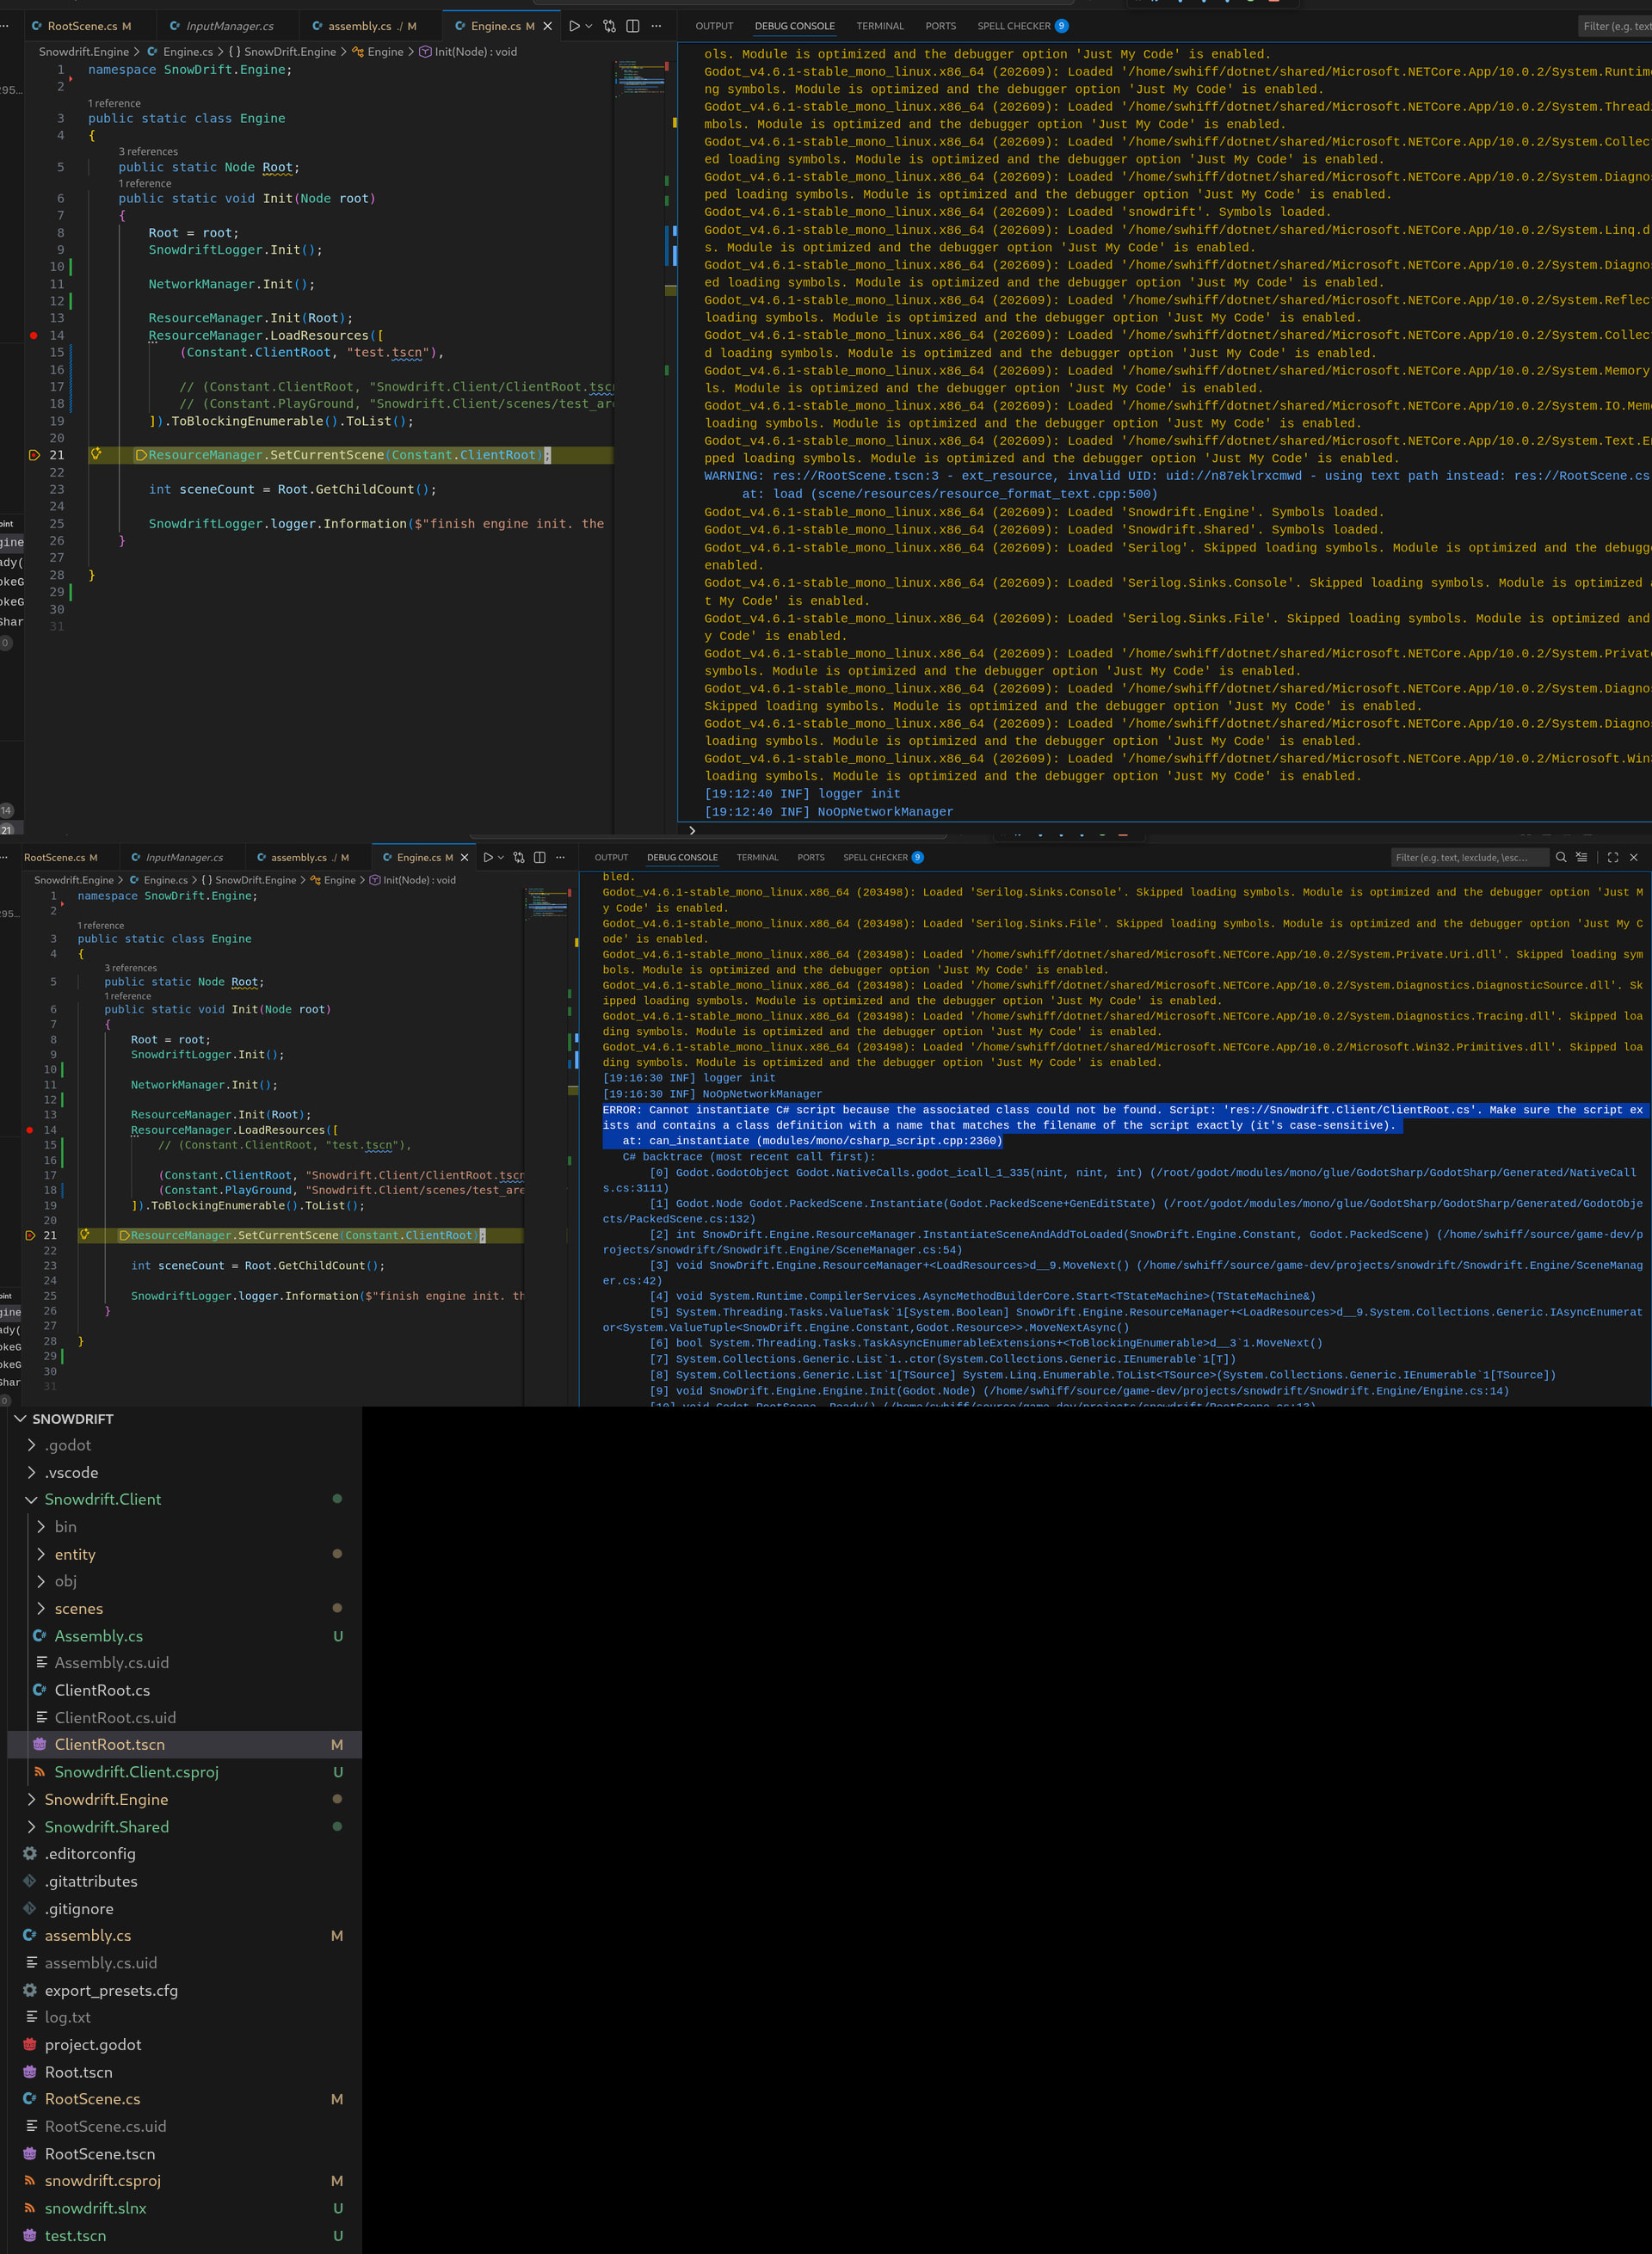Click '3 references' CodeLens in upper editor
This screenshot has height=2254, width=1652.
148,152
